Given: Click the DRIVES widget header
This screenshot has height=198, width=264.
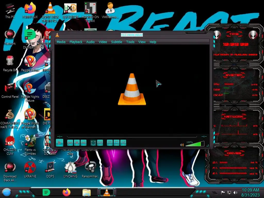Looking at the screenshot, I should point(234,153).
